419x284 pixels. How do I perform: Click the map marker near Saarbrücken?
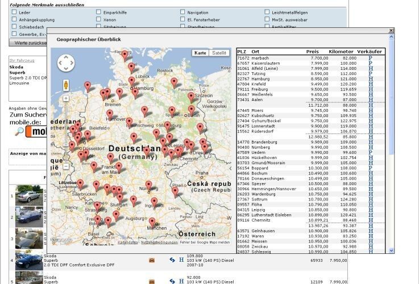pyautogui.click(x=80, y=184)
